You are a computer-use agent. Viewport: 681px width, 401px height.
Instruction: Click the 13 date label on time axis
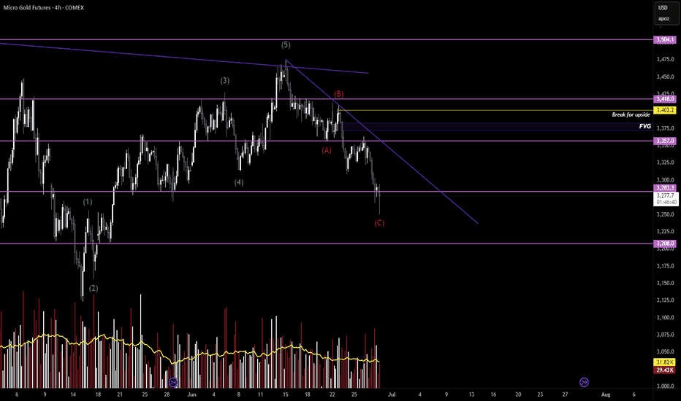coord(472,394)
